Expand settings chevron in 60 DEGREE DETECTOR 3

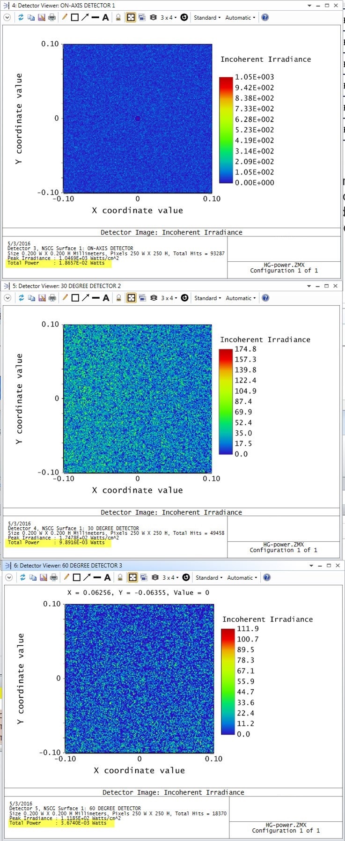9,577
